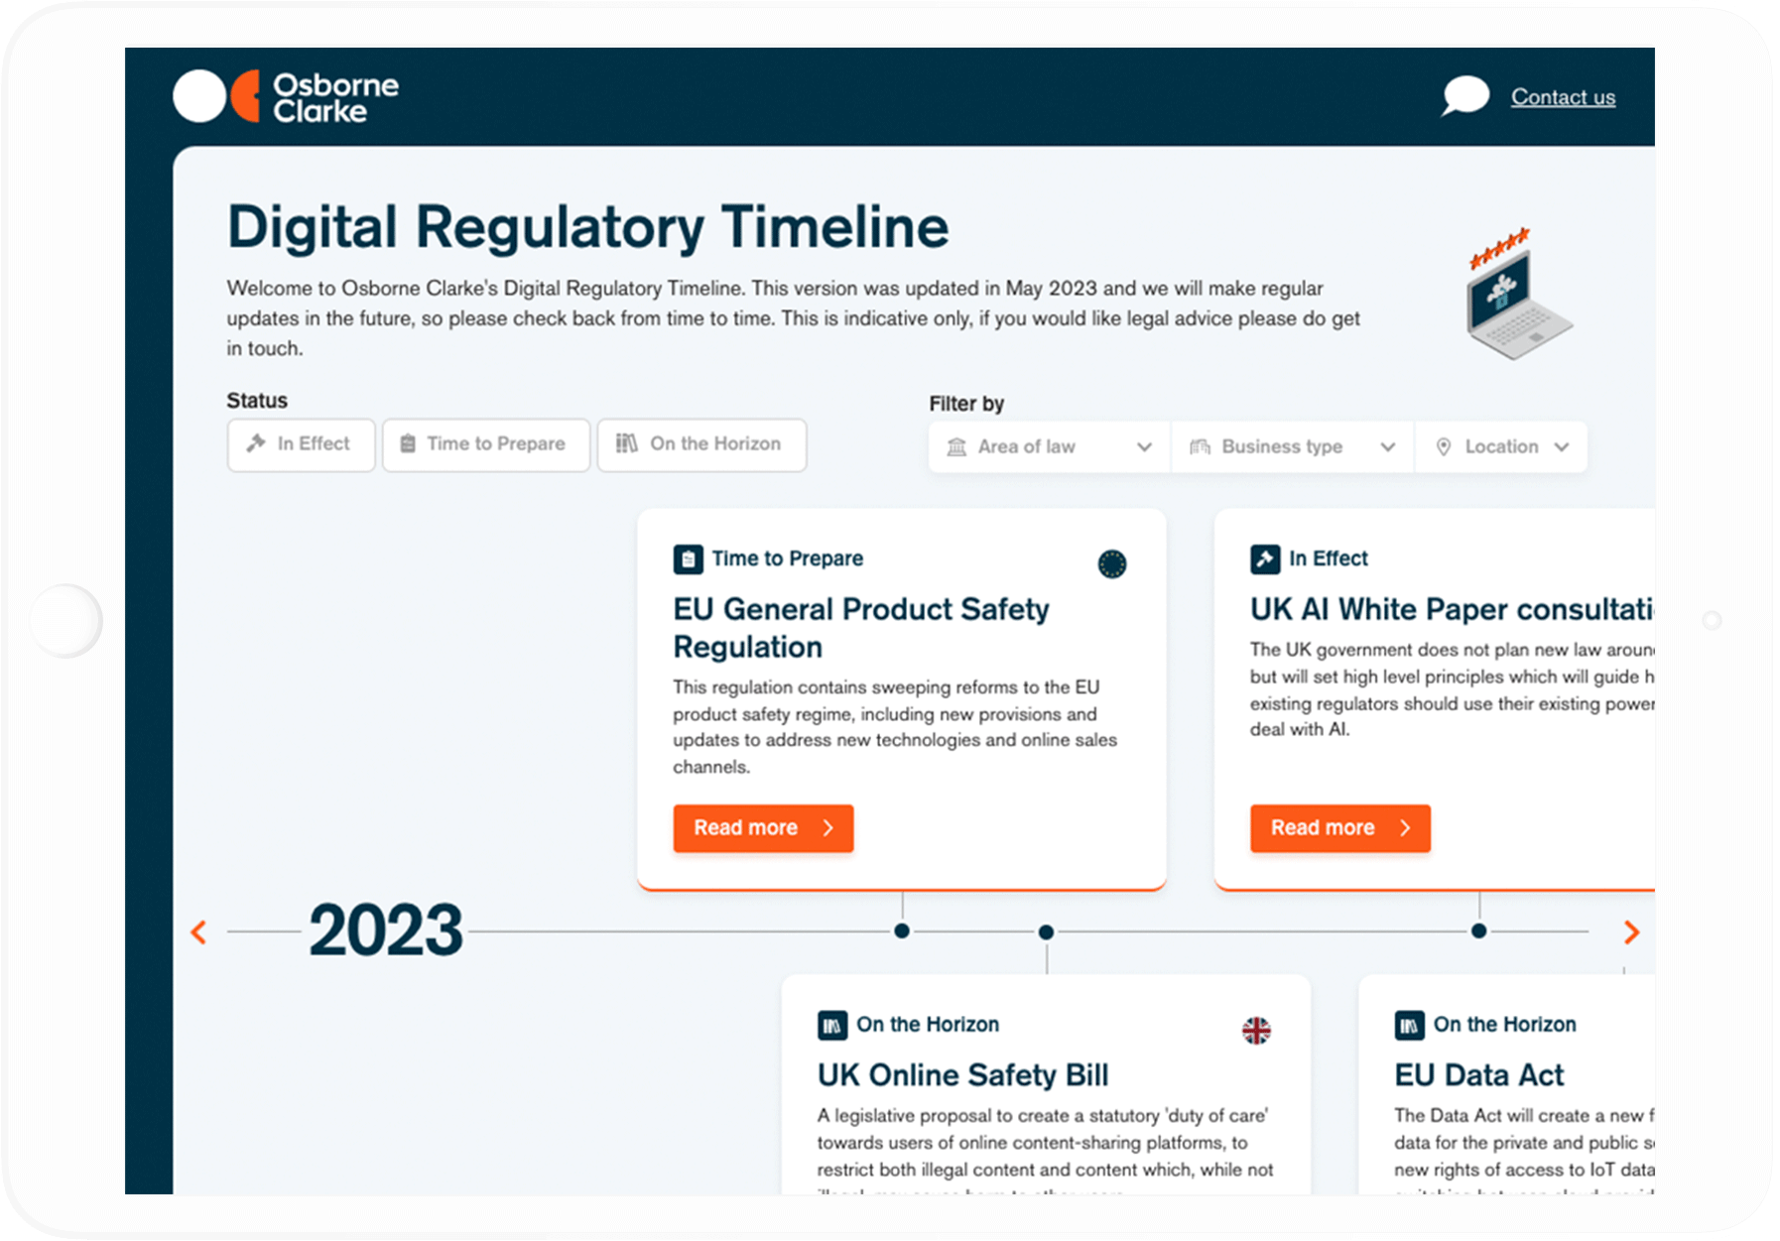1780x1241 pixels.
Task: Toggle the On the Horizon status filter
Action: 701,444
